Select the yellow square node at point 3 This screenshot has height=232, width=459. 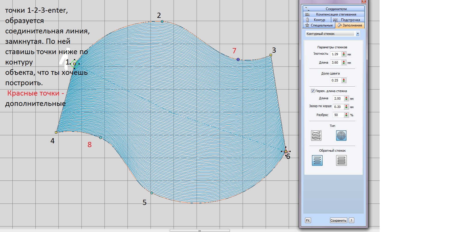pos(271,55)
